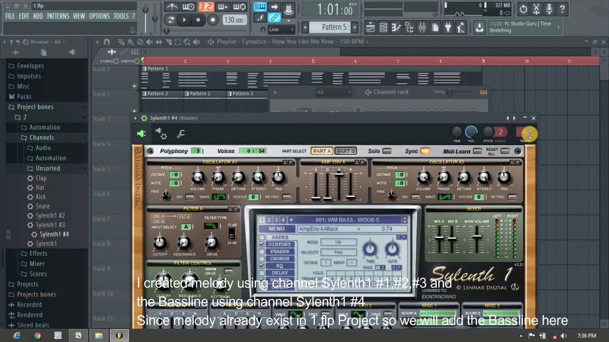Open the tempo tapper icon
609x342 pixels.
tap(461, 28)
